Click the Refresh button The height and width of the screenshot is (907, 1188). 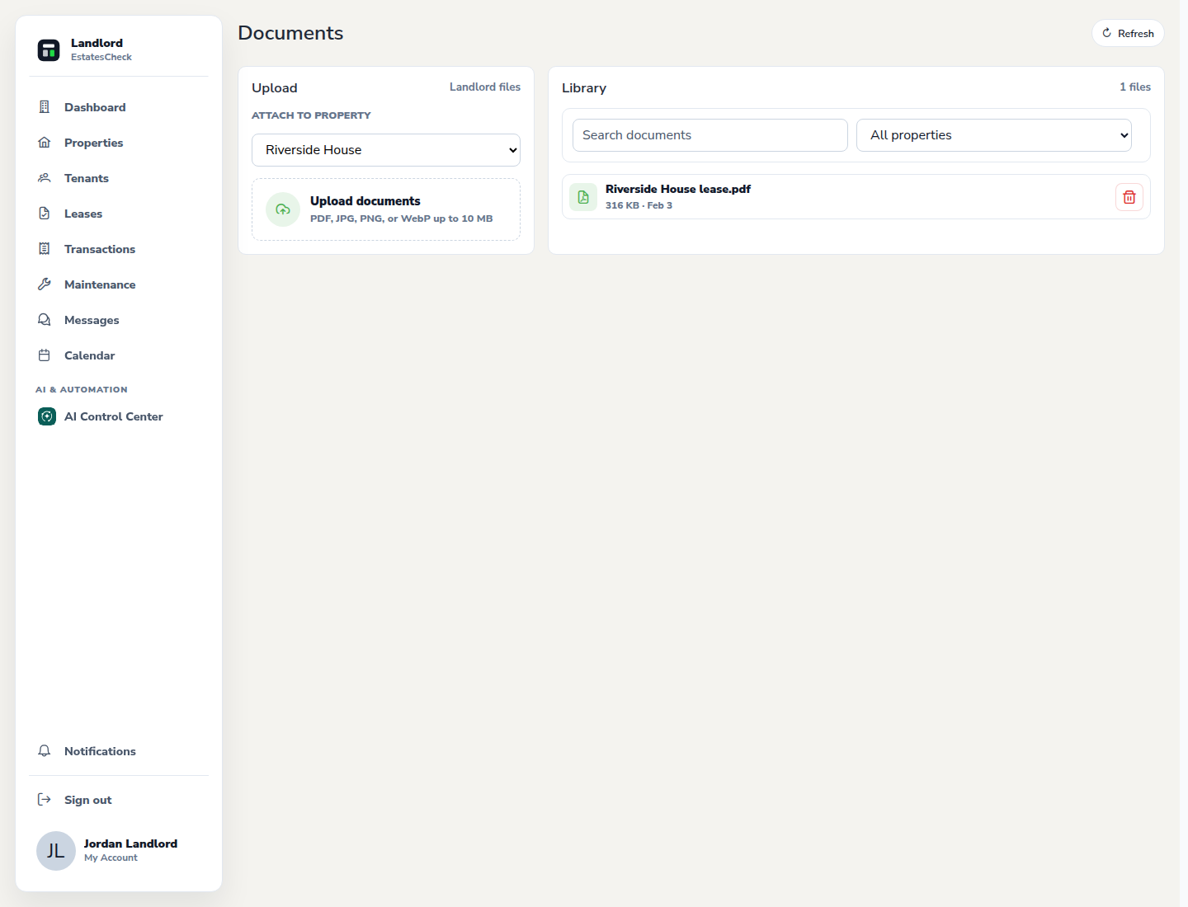pyautogui.click(x=1128, y=33)
